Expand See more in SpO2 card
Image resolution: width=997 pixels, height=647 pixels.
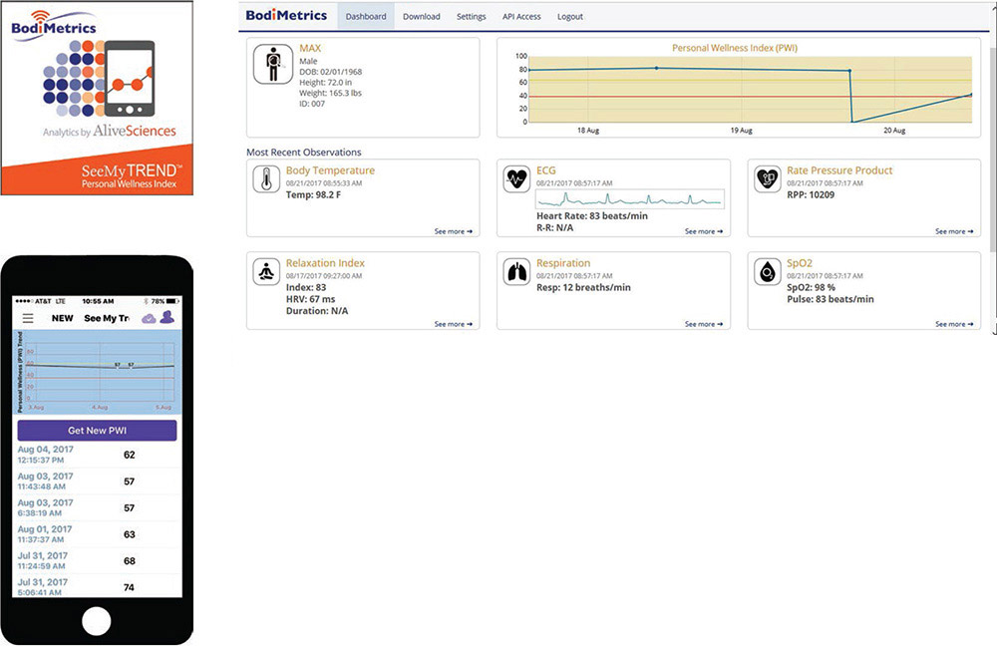point(953,324)
